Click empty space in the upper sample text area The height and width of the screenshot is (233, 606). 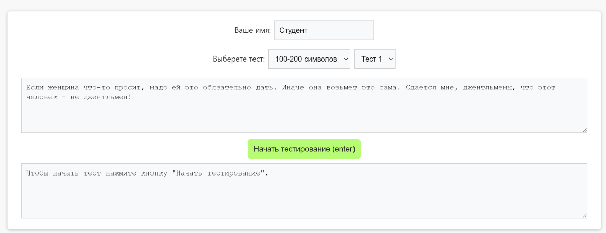pyautogui.click(x=303, y=119)
